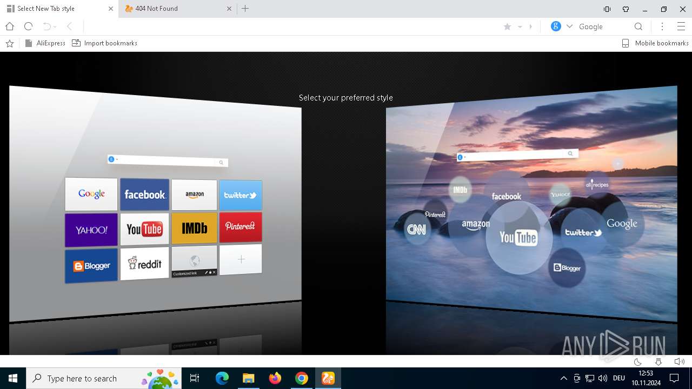The height and width of the screenshot is (389, 692).
Task: Open the three-dot tools menu
Action: click(662, 26)
